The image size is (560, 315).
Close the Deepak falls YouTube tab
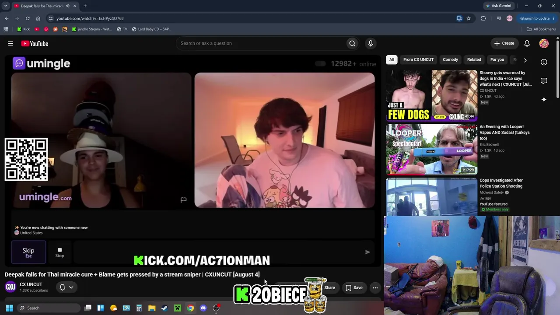coord(75,6)
